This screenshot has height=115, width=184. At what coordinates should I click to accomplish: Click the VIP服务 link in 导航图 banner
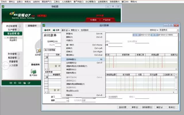[93, 20]
